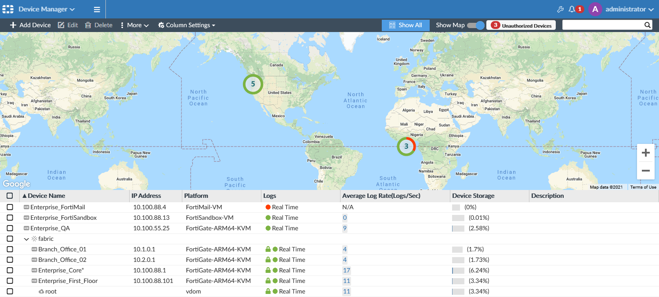
Task: Open the Device Manager dropdown
Action: (47, 9)
